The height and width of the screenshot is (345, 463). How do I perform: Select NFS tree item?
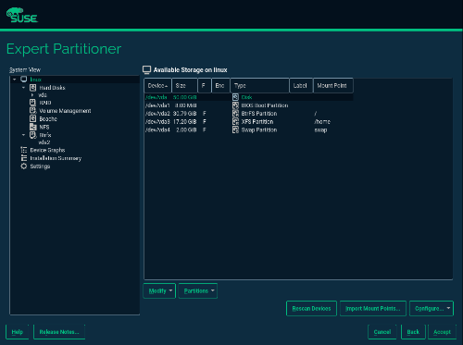click(x=44, y=127)
